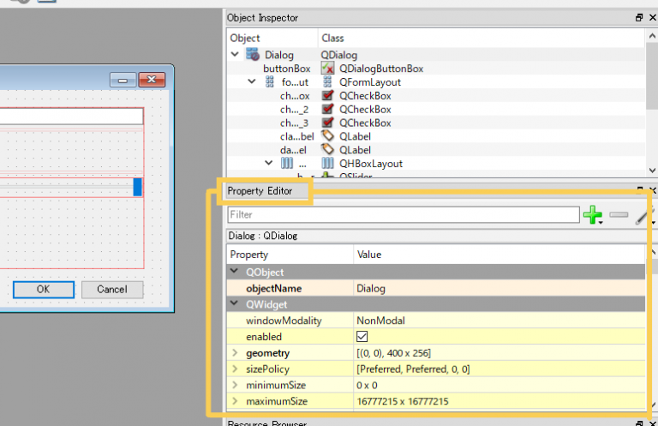Click the first QCheckBox class icon

coord(328,95)
